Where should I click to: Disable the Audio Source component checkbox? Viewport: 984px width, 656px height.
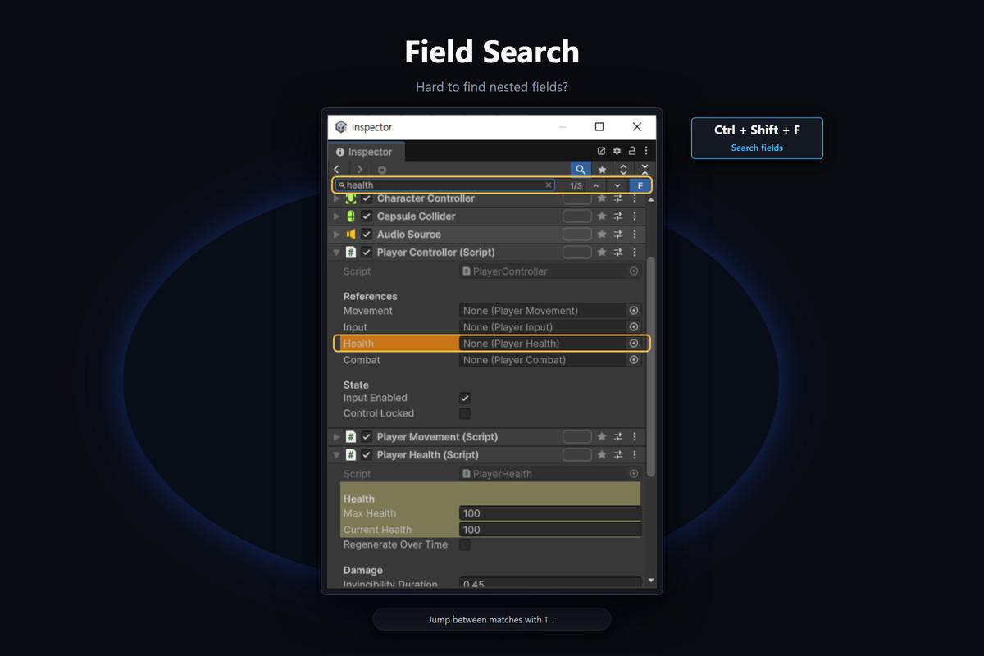(x=367, y=235)
